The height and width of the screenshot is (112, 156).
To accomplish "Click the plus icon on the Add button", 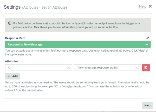I will pos(9,76).
